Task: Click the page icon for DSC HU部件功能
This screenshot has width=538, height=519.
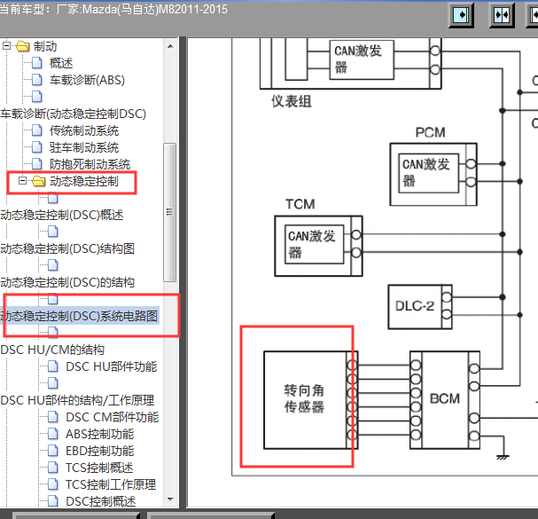Action: 53,366
